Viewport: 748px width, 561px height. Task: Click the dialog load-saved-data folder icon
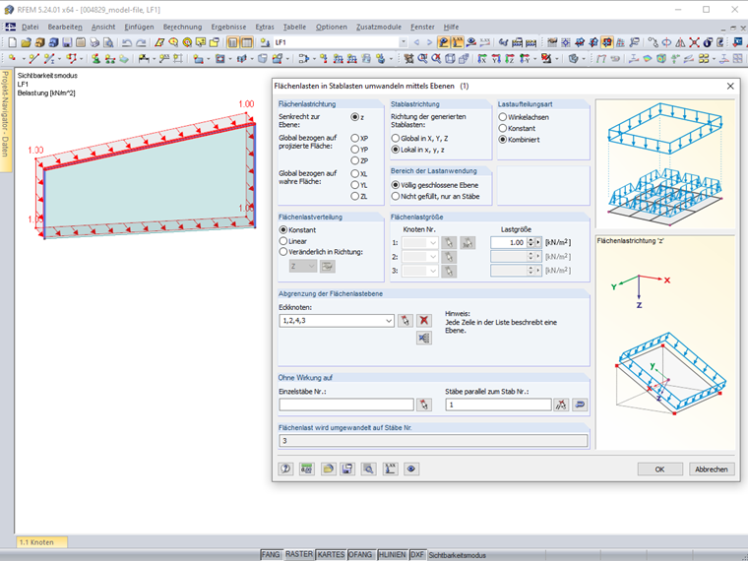click(328, 468)
